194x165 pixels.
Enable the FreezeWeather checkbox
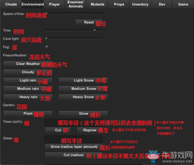[x=46, y=55]
